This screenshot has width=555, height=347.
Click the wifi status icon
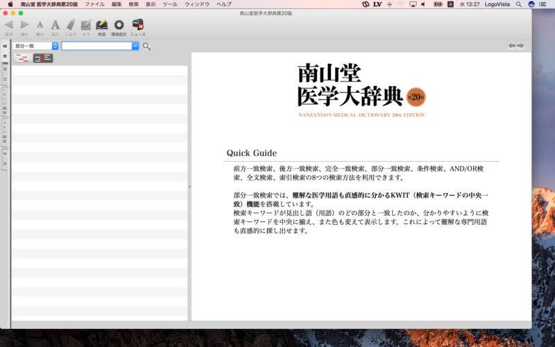pos(401,4)
